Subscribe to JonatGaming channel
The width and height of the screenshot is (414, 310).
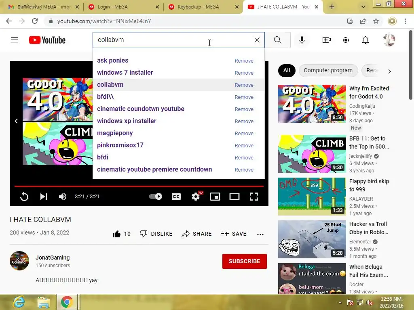[245, 261]
